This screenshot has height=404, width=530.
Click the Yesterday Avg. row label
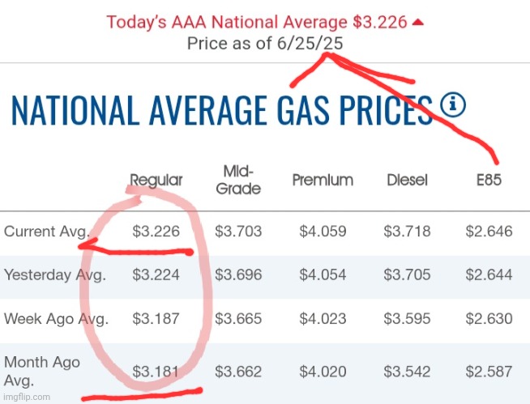(x=55, y=275)
